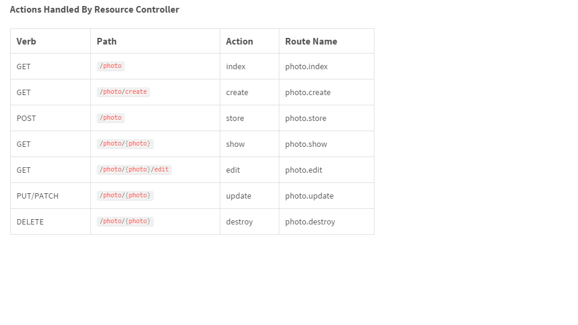Click the "PUT/PATCH" verb cell
The image size is (578, 325).
pyautogui.click(x=37, y=196)
